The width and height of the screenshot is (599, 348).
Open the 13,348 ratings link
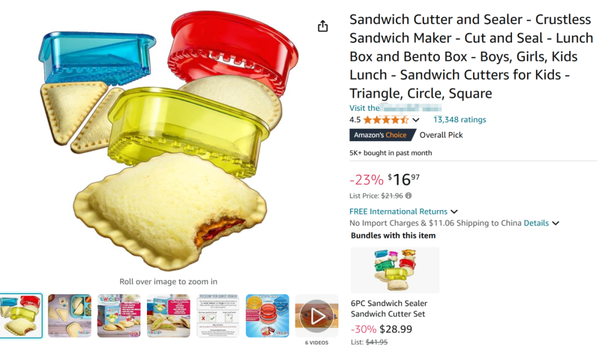(459, 120)
